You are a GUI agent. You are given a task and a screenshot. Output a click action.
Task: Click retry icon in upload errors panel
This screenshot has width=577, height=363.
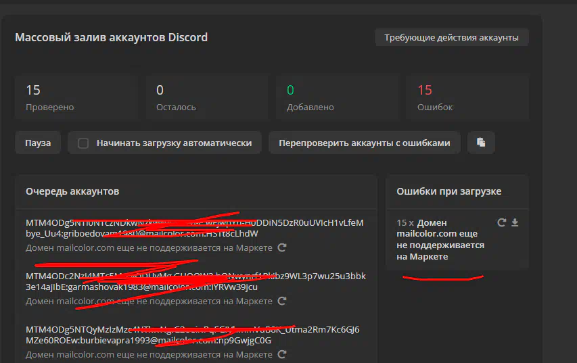(501, 222)
